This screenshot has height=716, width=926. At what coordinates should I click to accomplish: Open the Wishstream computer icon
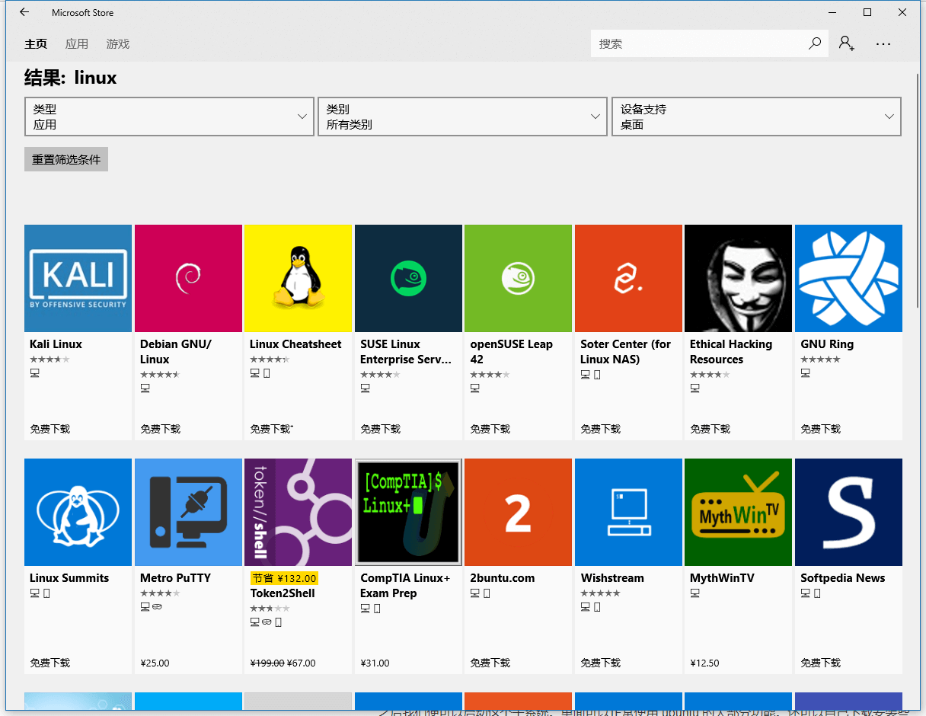coord(628,512)
